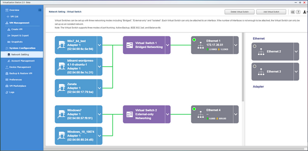Click the Ethernet 3 network icon
Viewport: 308px width, 151px height.
pos(261,72)
